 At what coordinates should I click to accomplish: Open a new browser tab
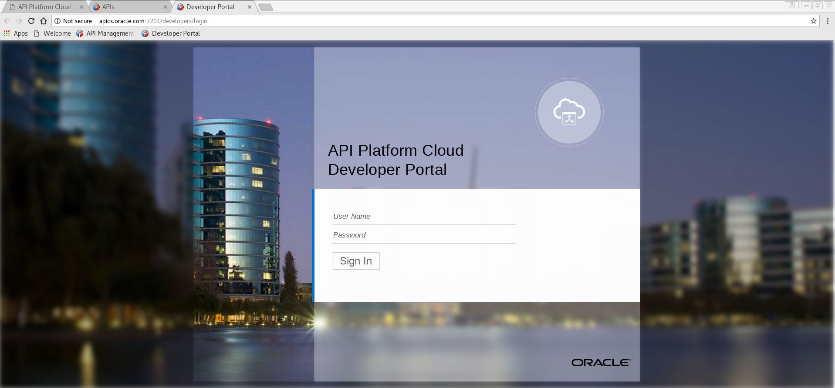pos(265,7)
